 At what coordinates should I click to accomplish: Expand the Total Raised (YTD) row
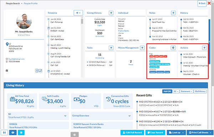coord(38,116)
